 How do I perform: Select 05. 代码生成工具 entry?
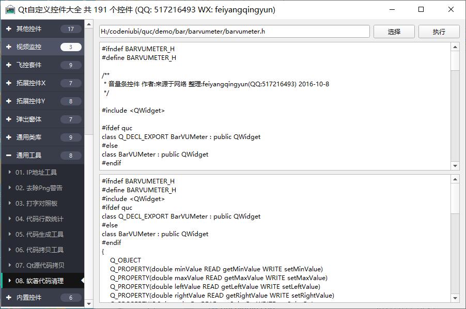39,234
